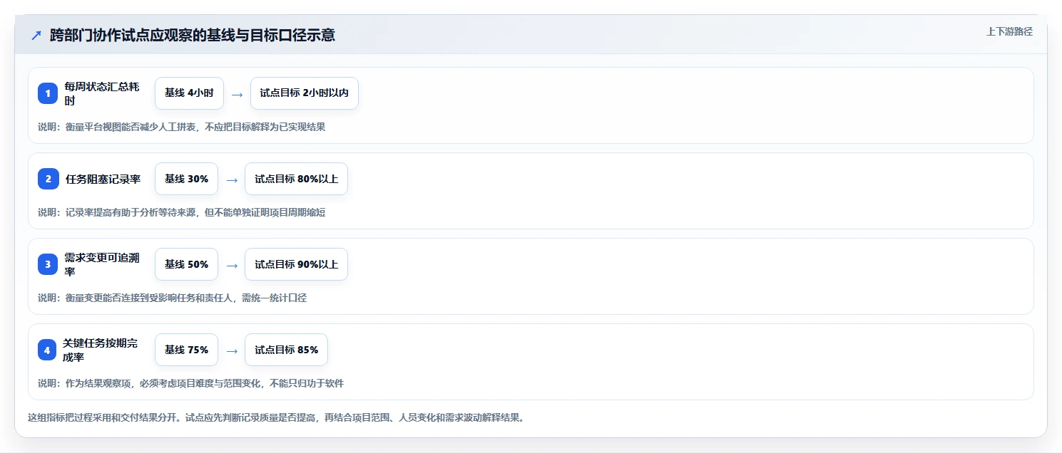Select the '试点目标 85%' chip
The image size is (1062, 453).
tap(286, 350)
